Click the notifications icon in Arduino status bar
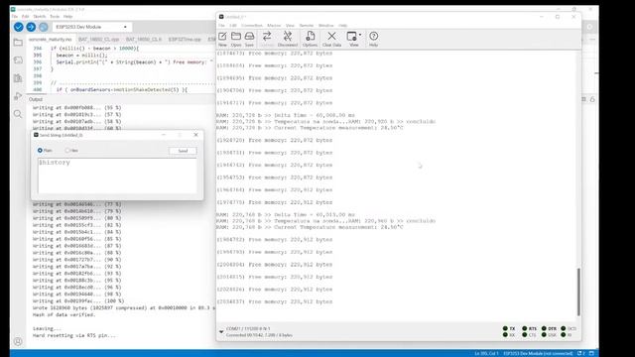 tap(581, 353)
